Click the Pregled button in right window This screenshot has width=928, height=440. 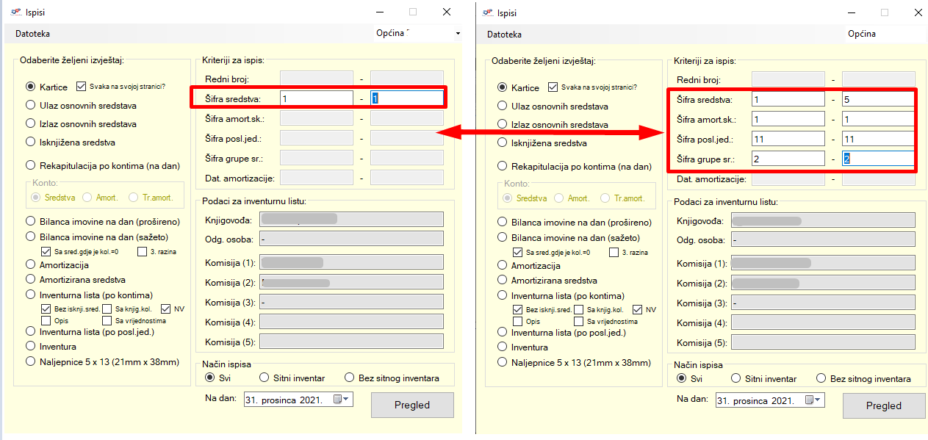[x=883, y=405]
